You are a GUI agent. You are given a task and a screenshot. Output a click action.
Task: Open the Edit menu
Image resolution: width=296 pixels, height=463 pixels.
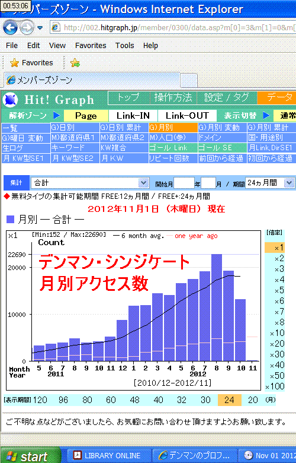point(33,46)
